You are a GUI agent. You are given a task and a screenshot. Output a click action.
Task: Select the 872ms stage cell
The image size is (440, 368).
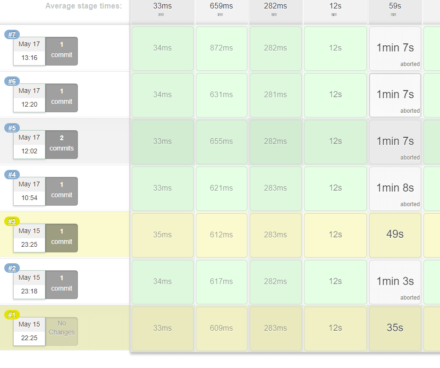221,48
